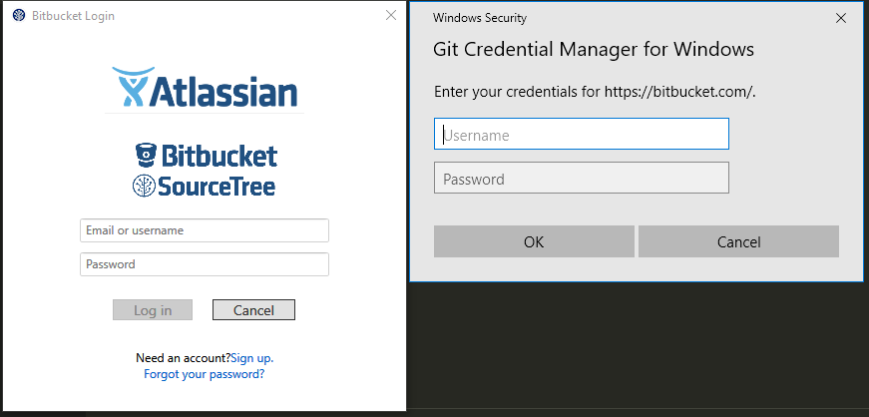Image resolution: width=869 pixels, height=417 pixels.
Task: Click the Atlassian logo image
Action: 205,87
